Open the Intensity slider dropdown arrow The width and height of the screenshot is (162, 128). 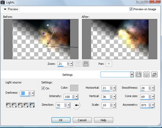click(x=76, y=97)
